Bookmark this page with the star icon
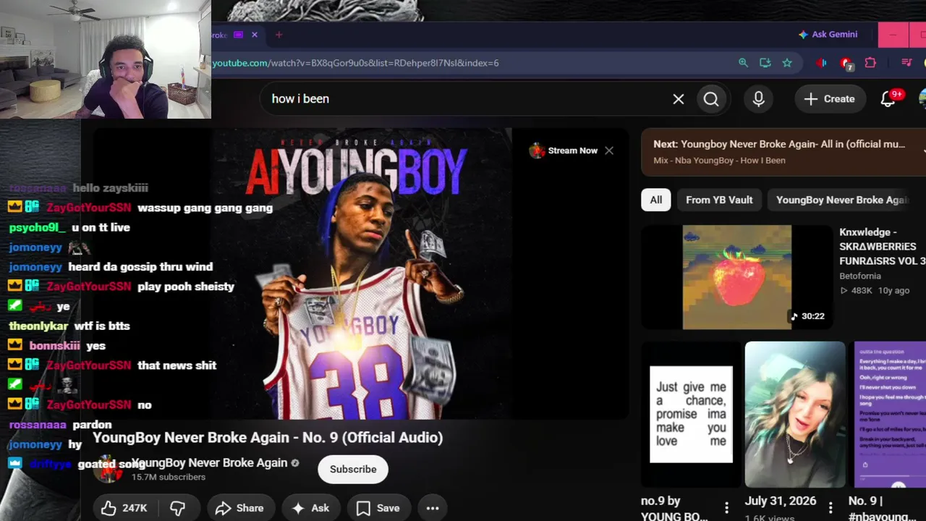The height and width of the screenshot is (521, 926). [x=787, y=63]
